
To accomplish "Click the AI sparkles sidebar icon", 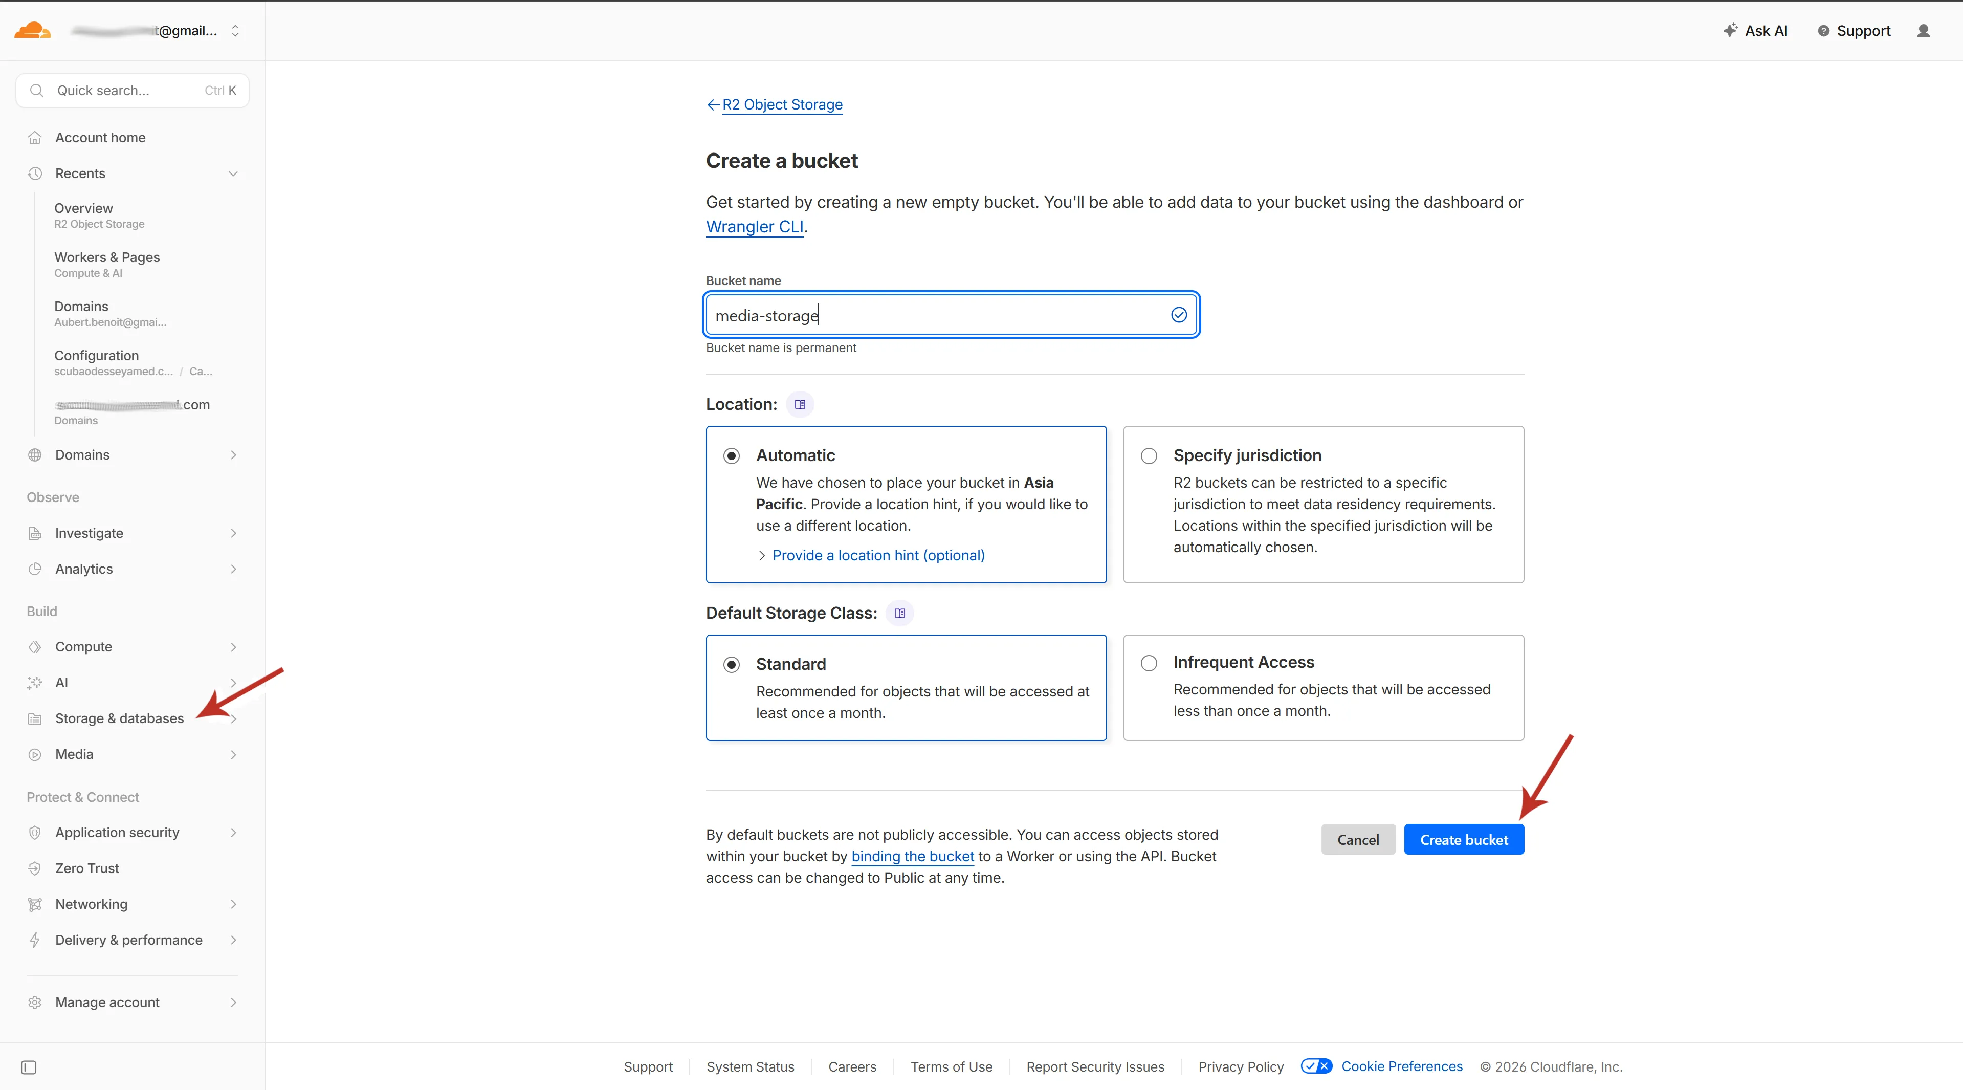I will point(35,682).
